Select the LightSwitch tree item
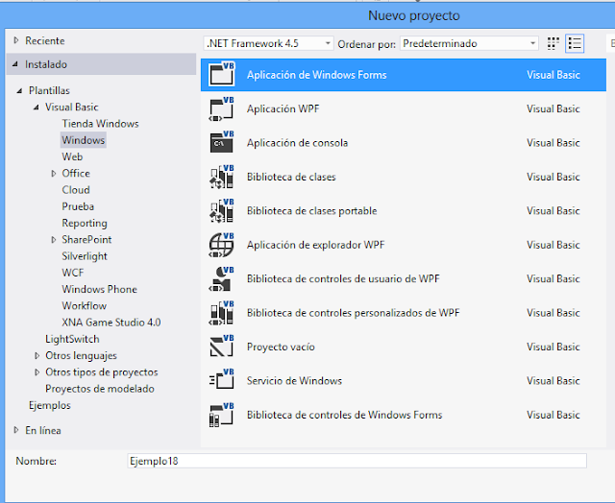This screenshot has height=503, width=615. click(72, 339)
